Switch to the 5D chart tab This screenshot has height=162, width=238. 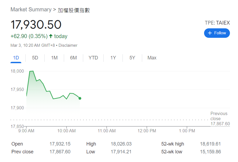[35, 58]
